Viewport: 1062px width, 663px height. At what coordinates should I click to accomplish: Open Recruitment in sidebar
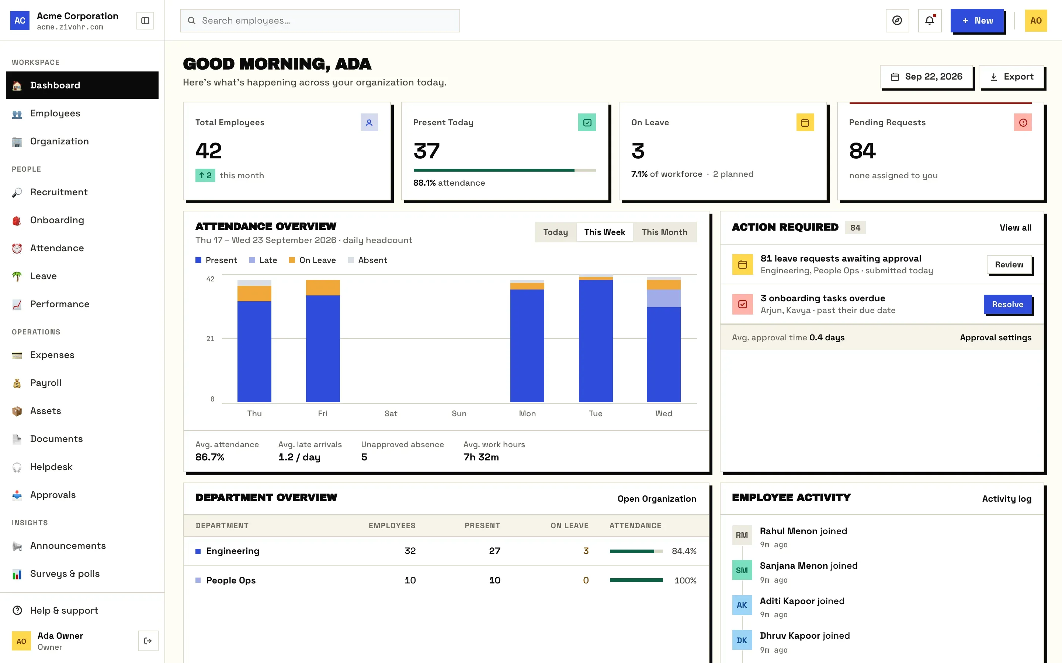(x=82, y=192)
